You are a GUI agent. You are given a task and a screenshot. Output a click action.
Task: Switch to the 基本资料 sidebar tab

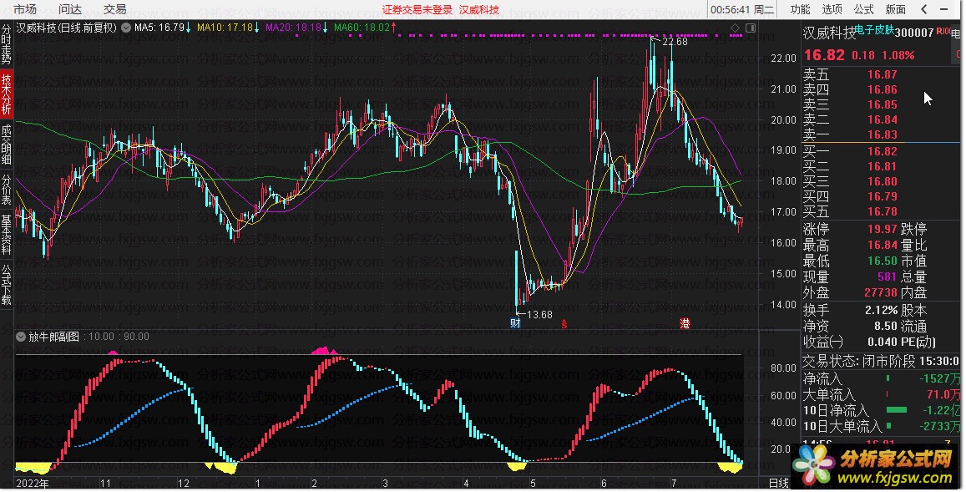click(6, 234)
